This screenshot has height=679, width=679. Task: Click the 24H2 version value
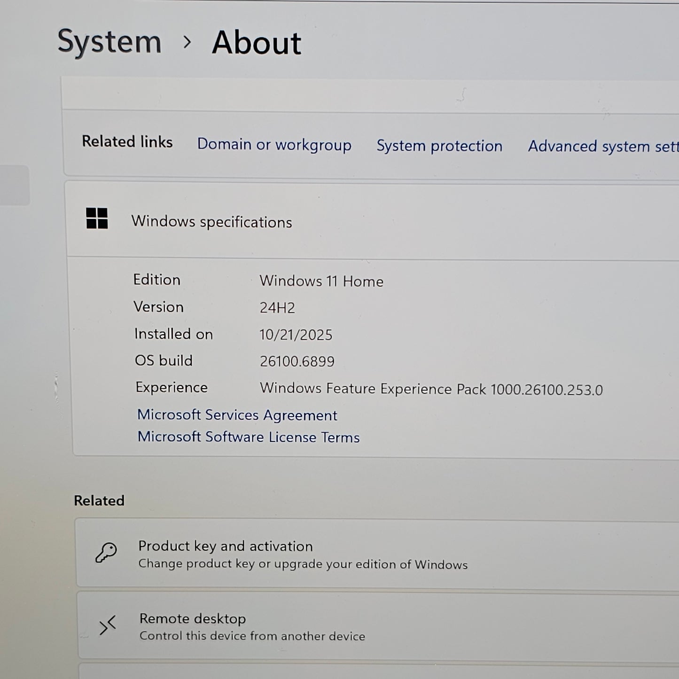click(x=277, y=308)
